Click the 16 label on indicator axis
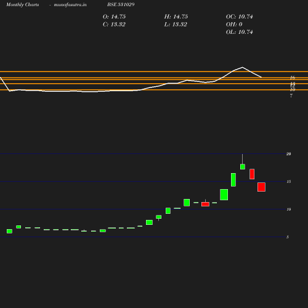The width and height of the screenshot is (308, 308). pos(293,78)
